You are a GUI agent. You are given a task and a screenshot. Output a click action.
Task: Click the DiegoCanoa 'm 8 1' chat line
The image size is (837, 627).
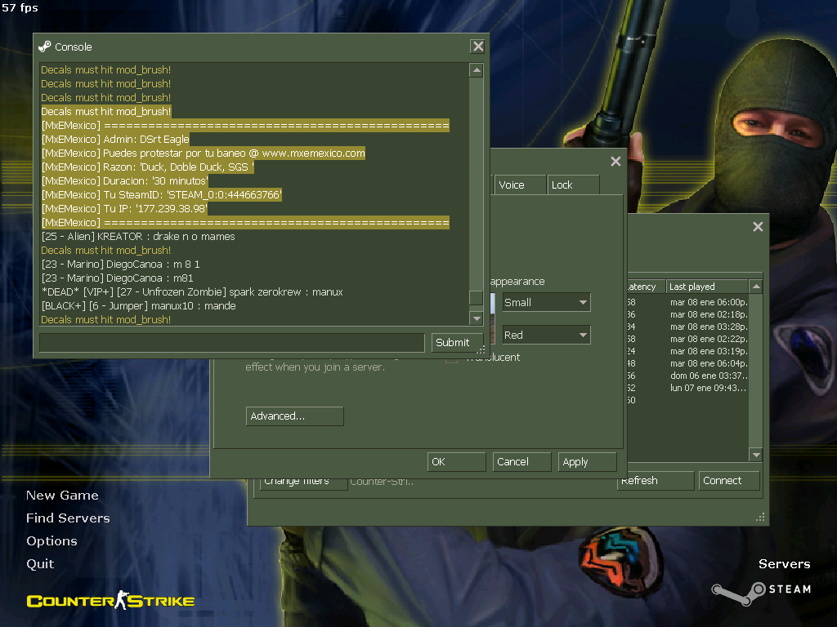click(121, 264)
